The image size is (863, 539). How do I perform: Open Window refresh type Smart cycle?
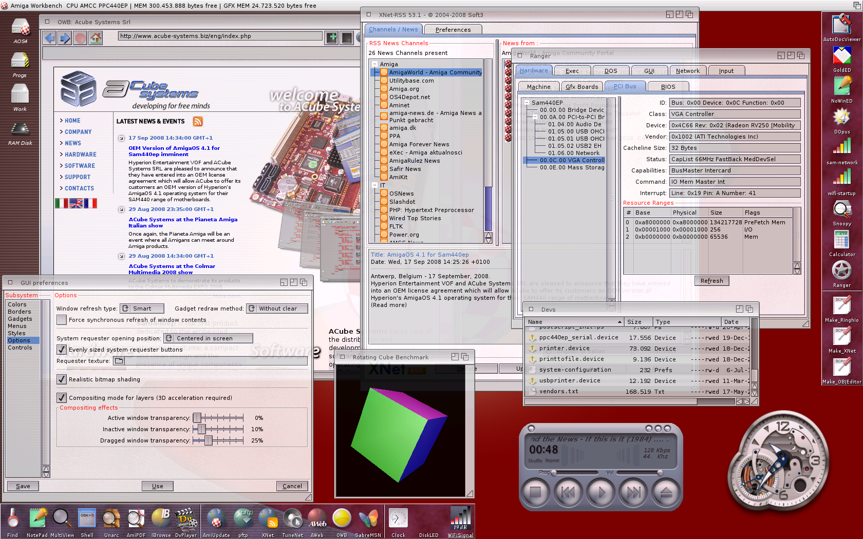[142, 309]
